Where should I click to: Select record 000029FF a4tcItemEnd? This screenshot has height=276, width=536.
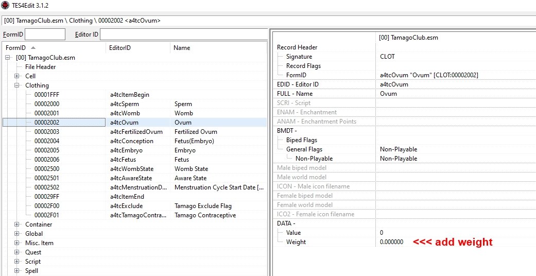(135, 197)
